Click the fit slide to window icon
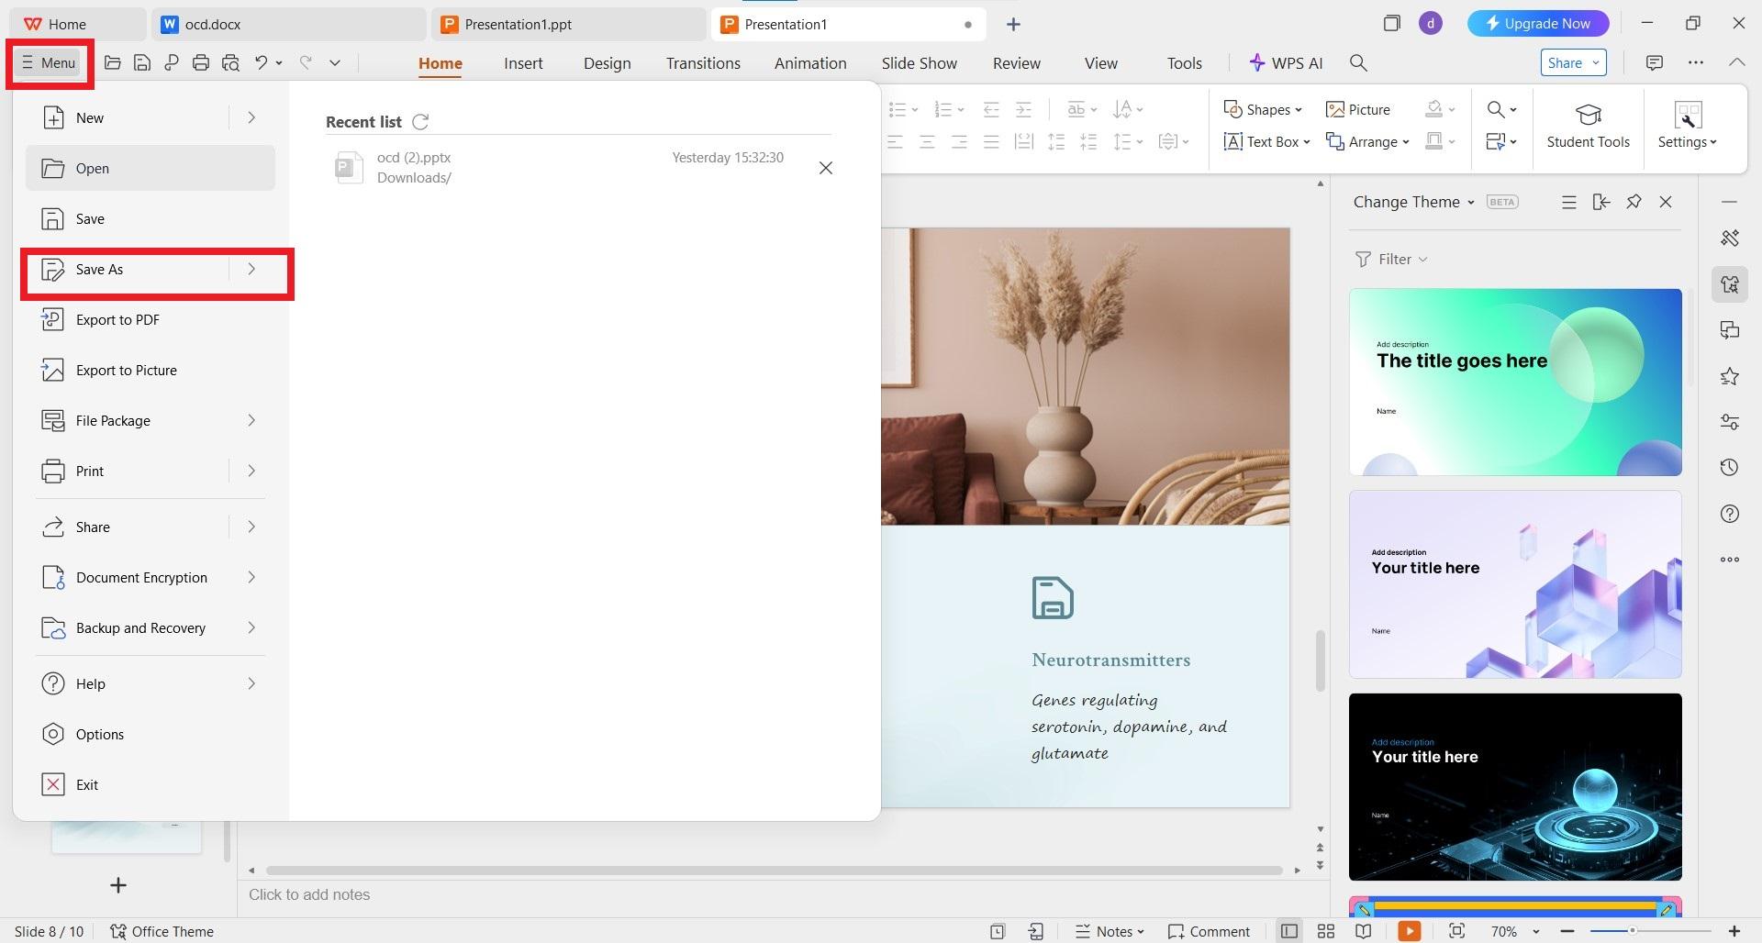Viewport: 1762px width, 943px height. (x=1456, y=931)
